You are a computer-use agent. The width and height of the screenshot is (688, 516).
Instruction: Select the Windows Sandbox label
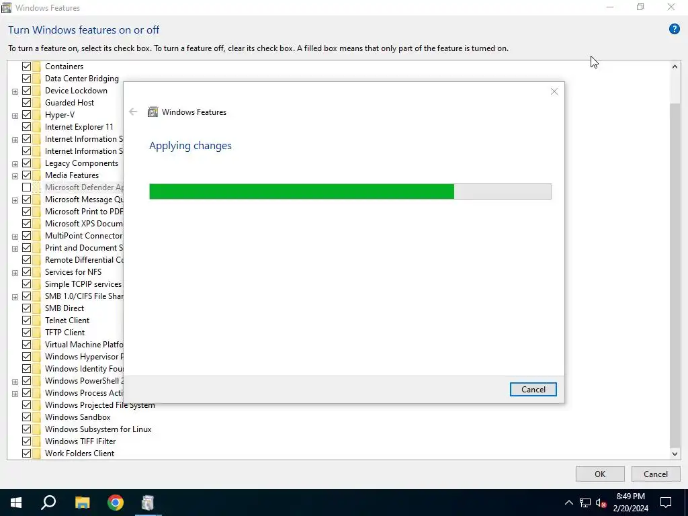tap(78, 417)
